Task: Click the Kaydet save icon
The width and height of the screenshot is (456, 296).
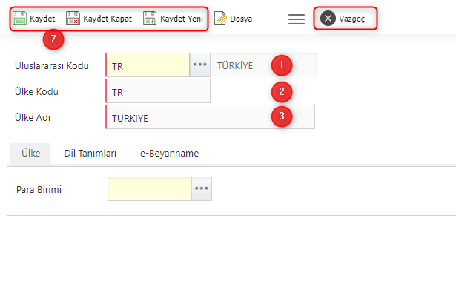Action: (x=19, y=19)
